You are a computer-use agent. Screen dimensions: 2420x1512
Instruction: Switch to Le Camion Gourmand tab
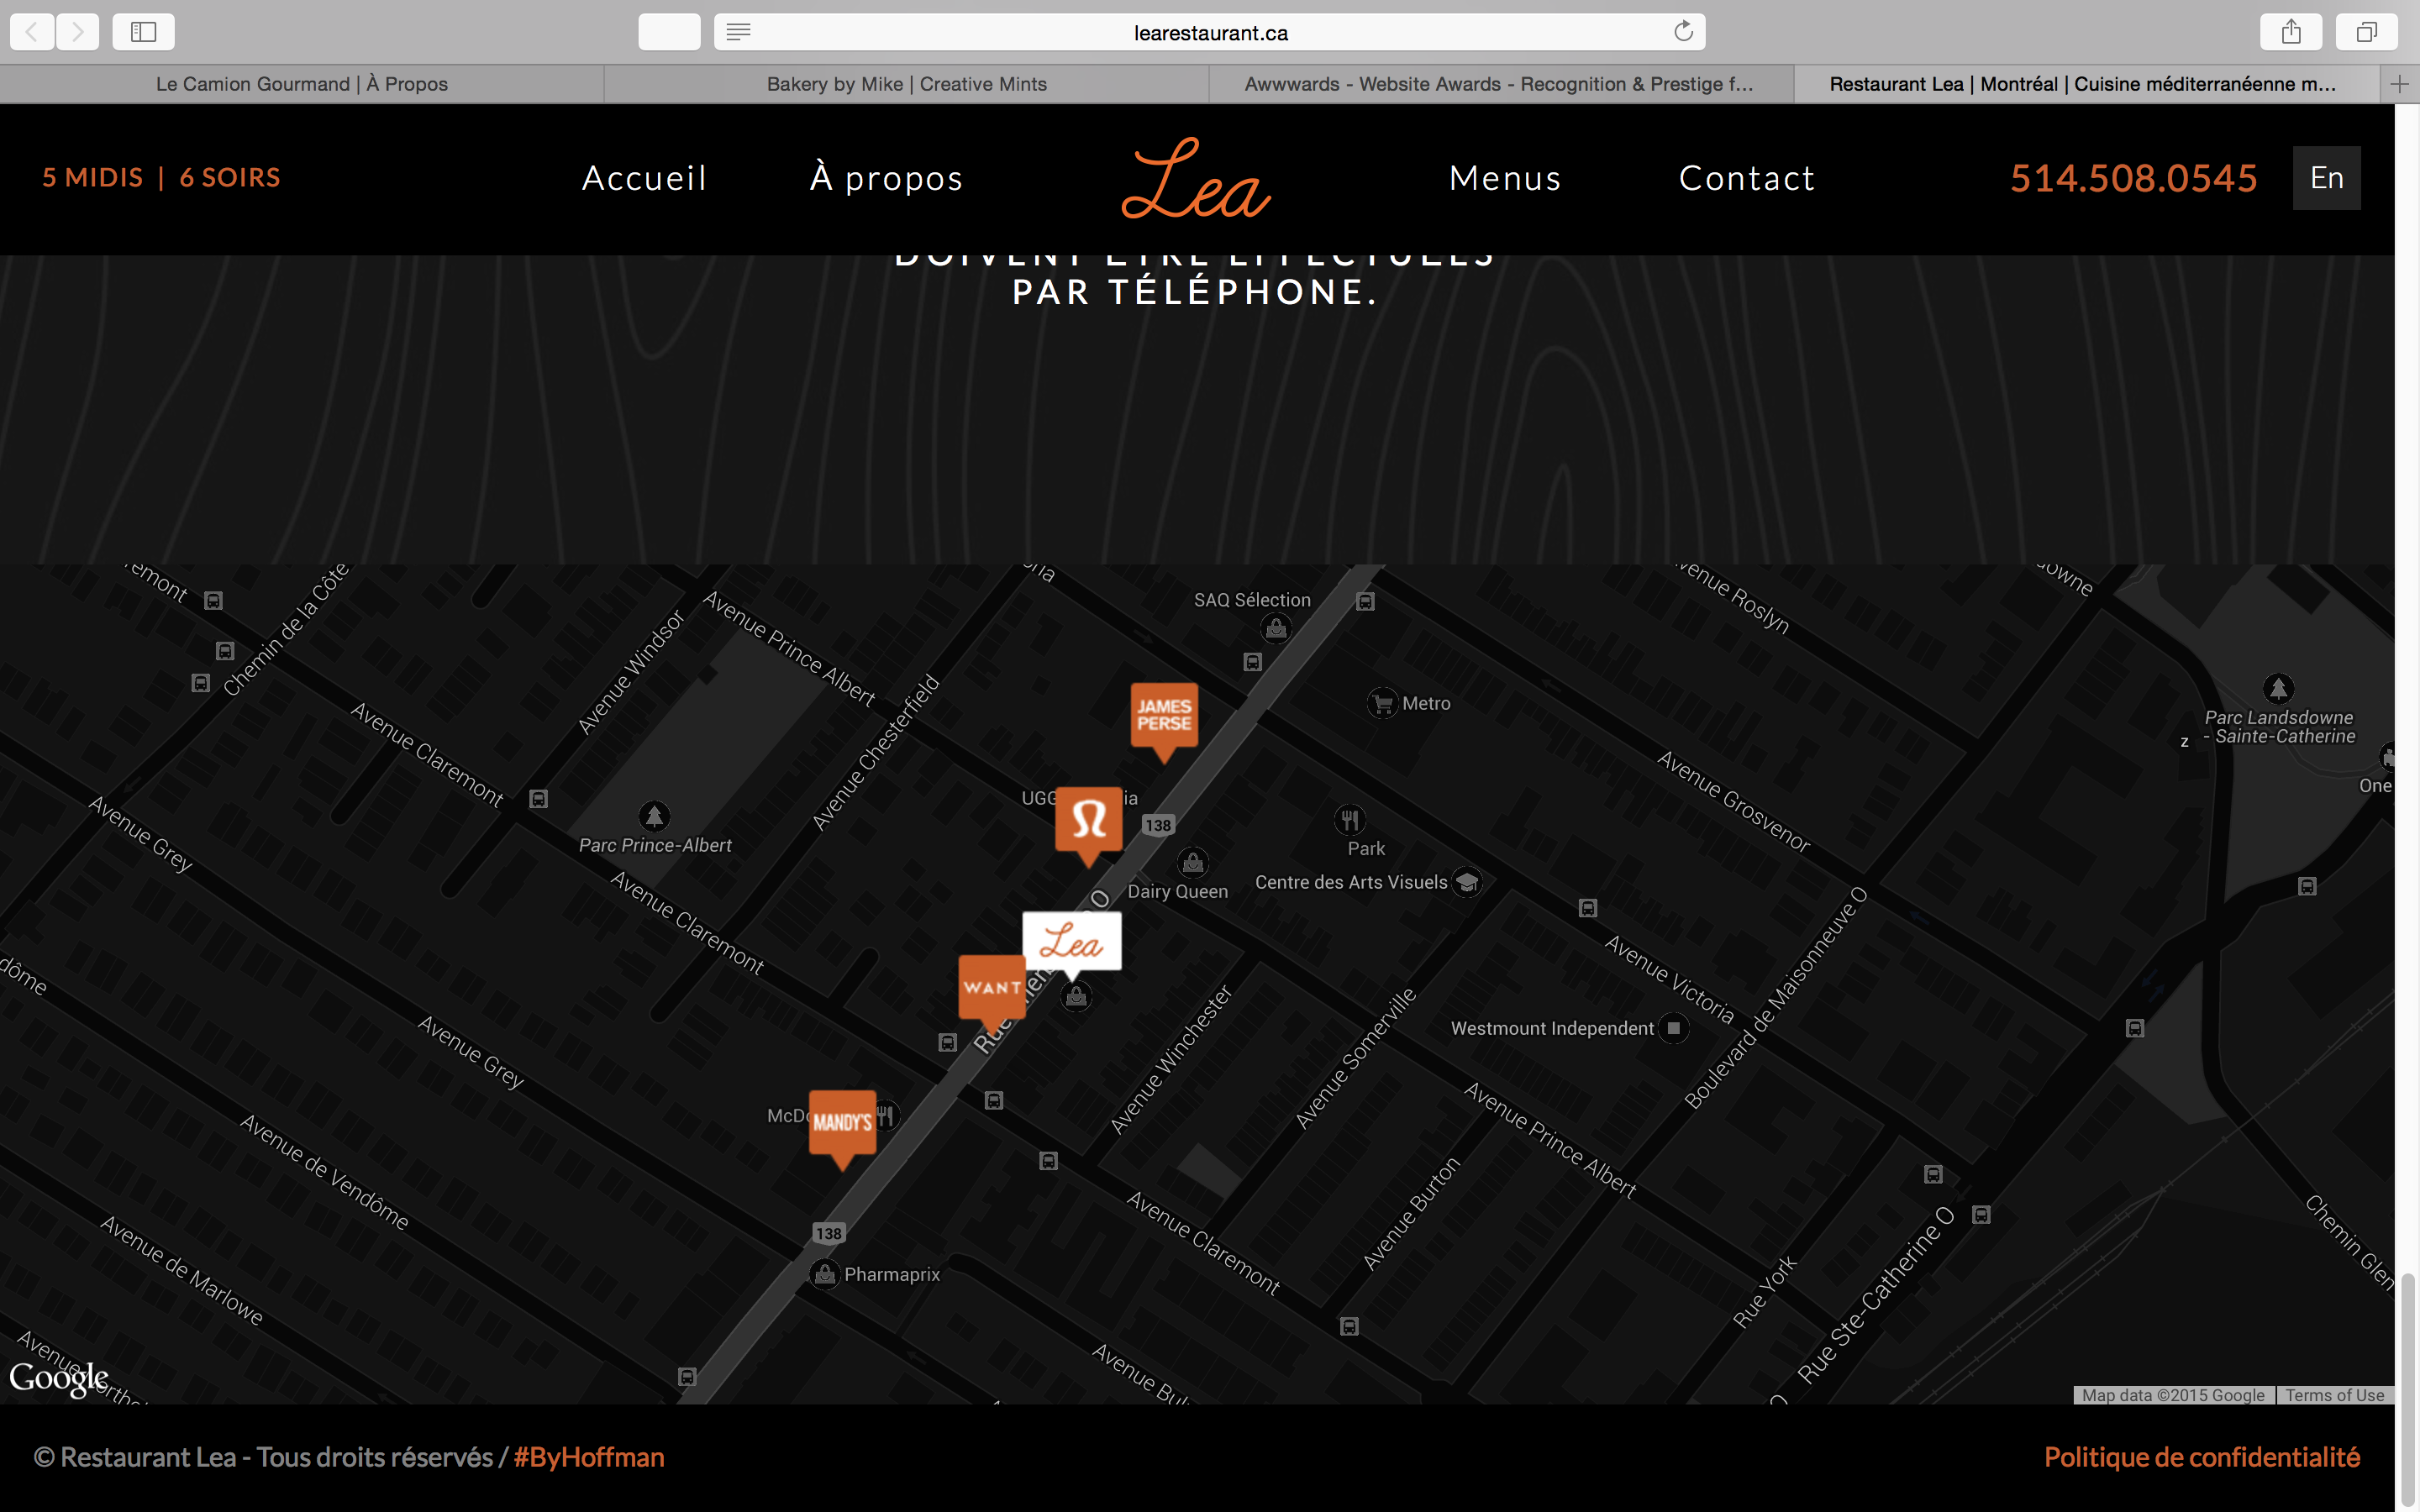click(301, 84)
